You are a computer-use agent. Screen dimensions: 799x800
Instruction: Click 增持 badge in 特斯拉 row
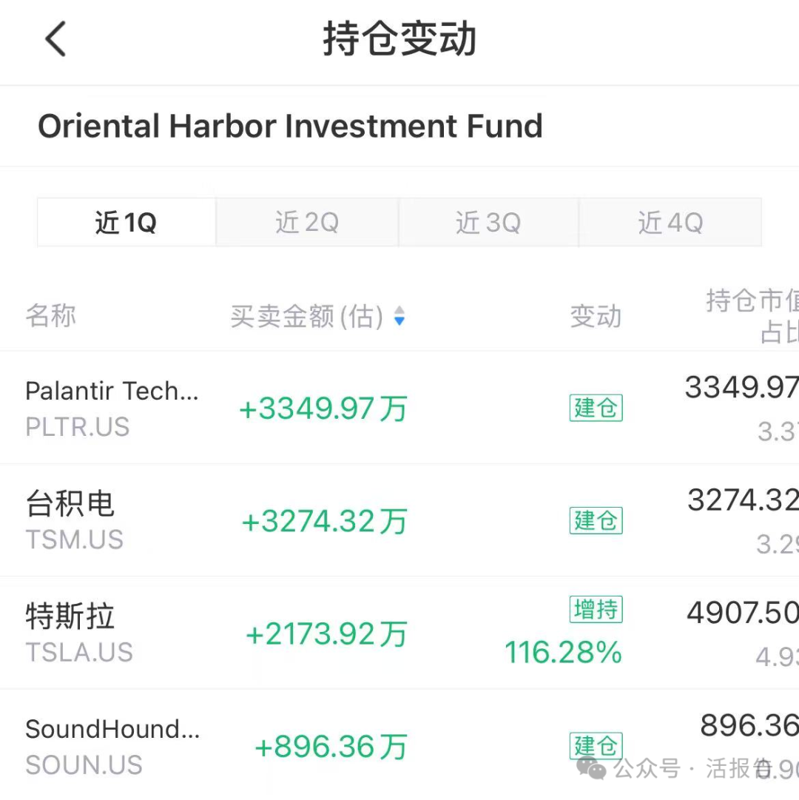596,609
